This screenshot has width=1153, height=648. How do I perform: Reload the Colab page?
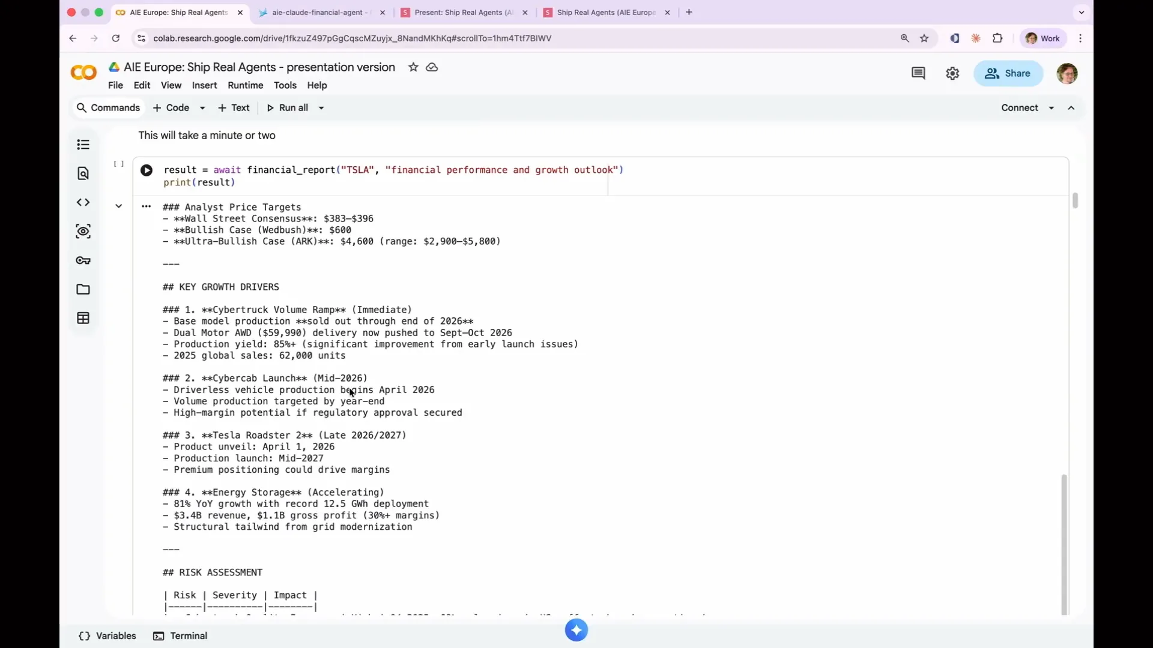pos(116,38)
